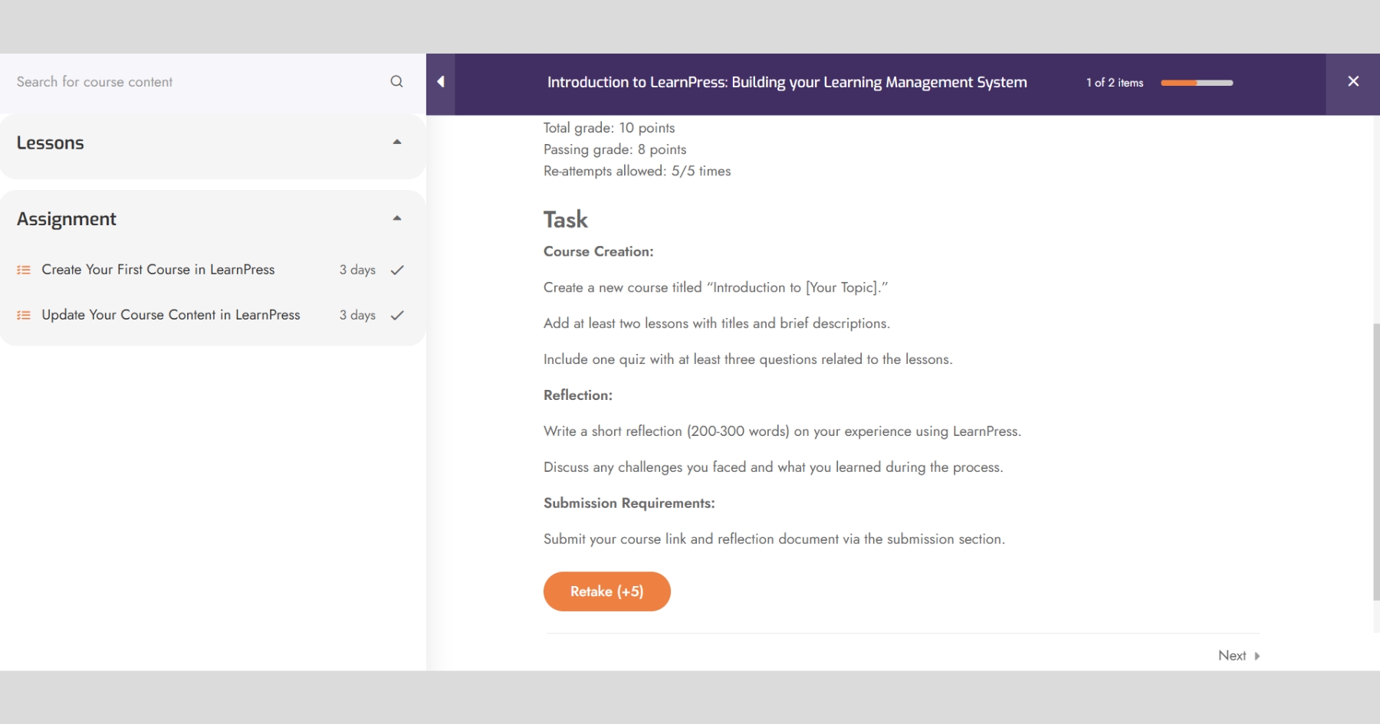This screenshot has width=1380, height=724.
Task: Go to Next item
Action: tap(1239, 656)
